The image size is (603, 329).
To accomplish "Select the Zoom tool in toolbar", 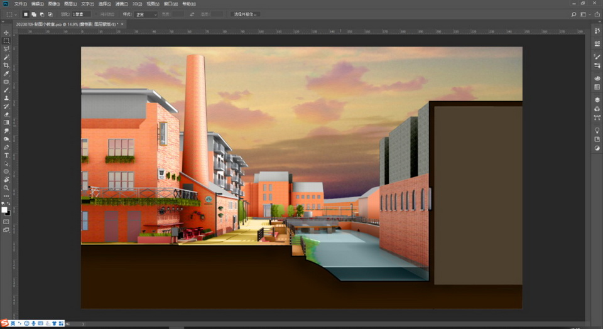I will click(x=6, y=188).
